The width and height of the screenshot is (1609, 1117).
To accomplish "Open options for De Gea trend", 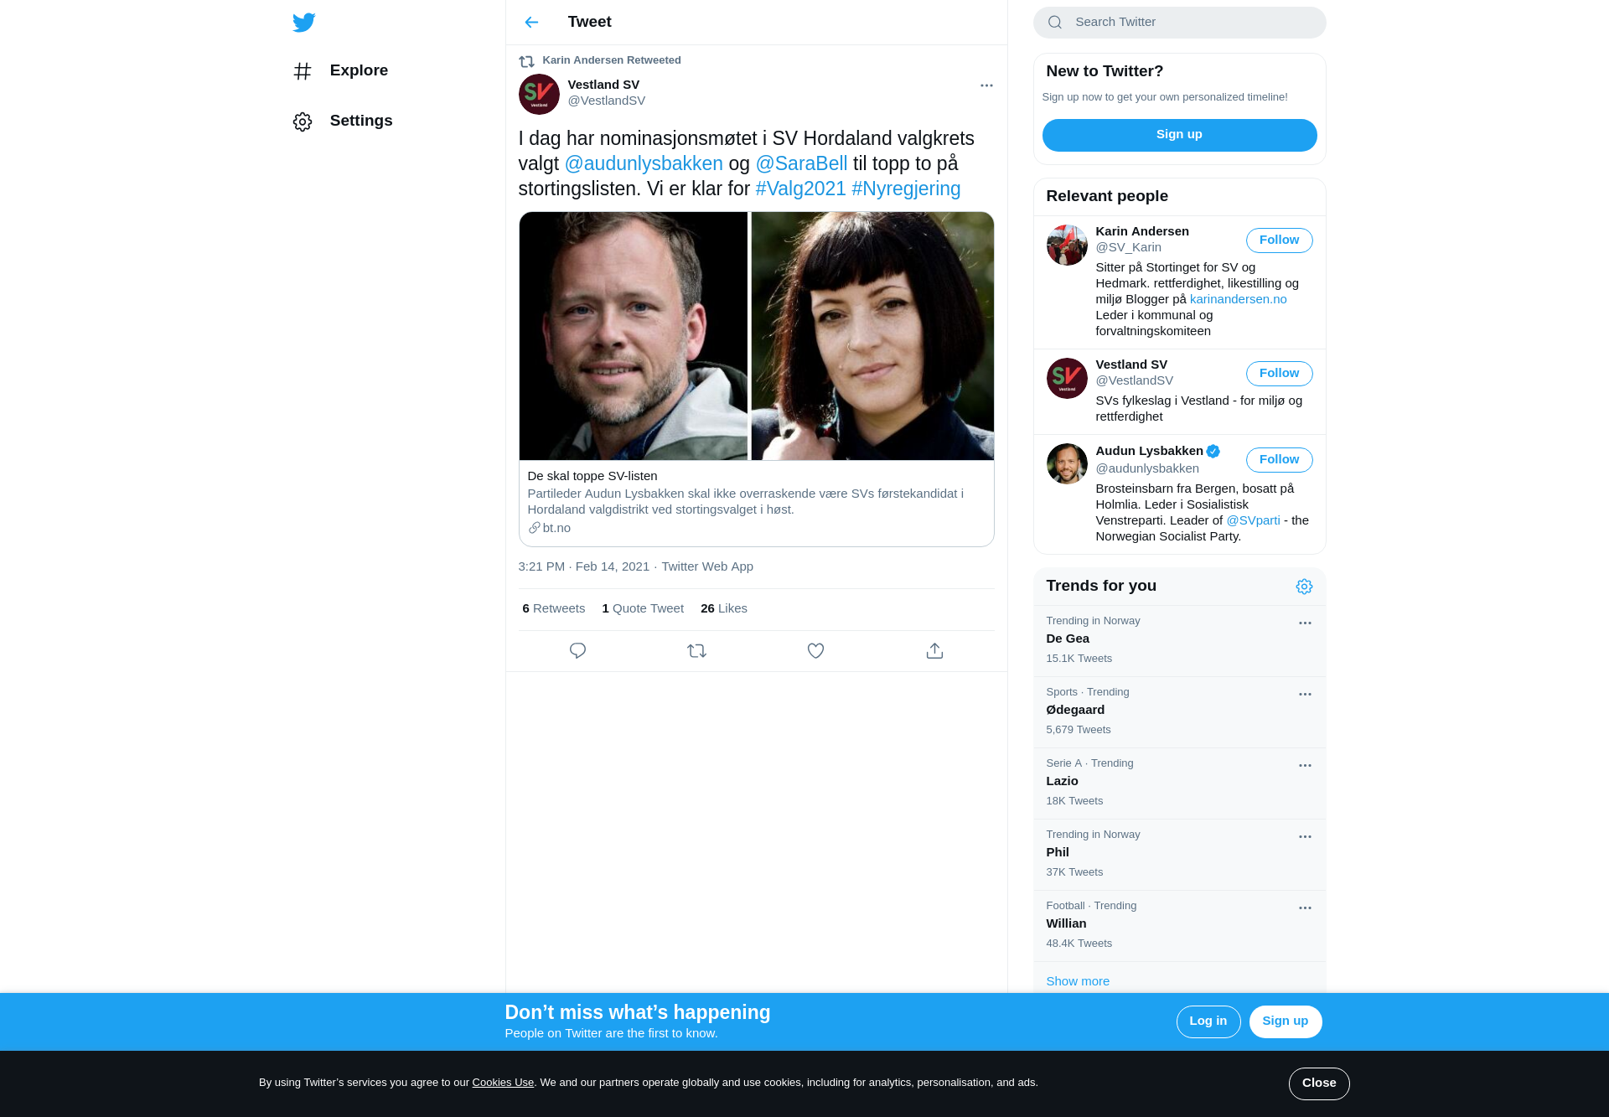I will point(1305,623).
